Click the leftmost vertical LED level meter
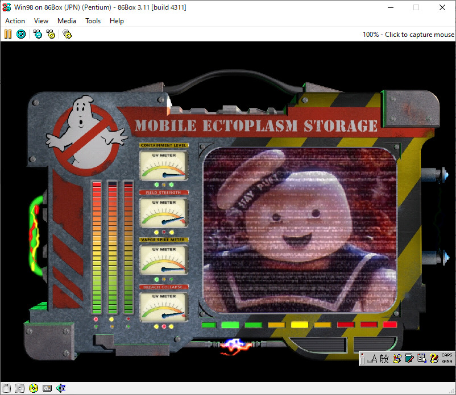The height and width of the screenshot is (395, 456). (97, 247)
